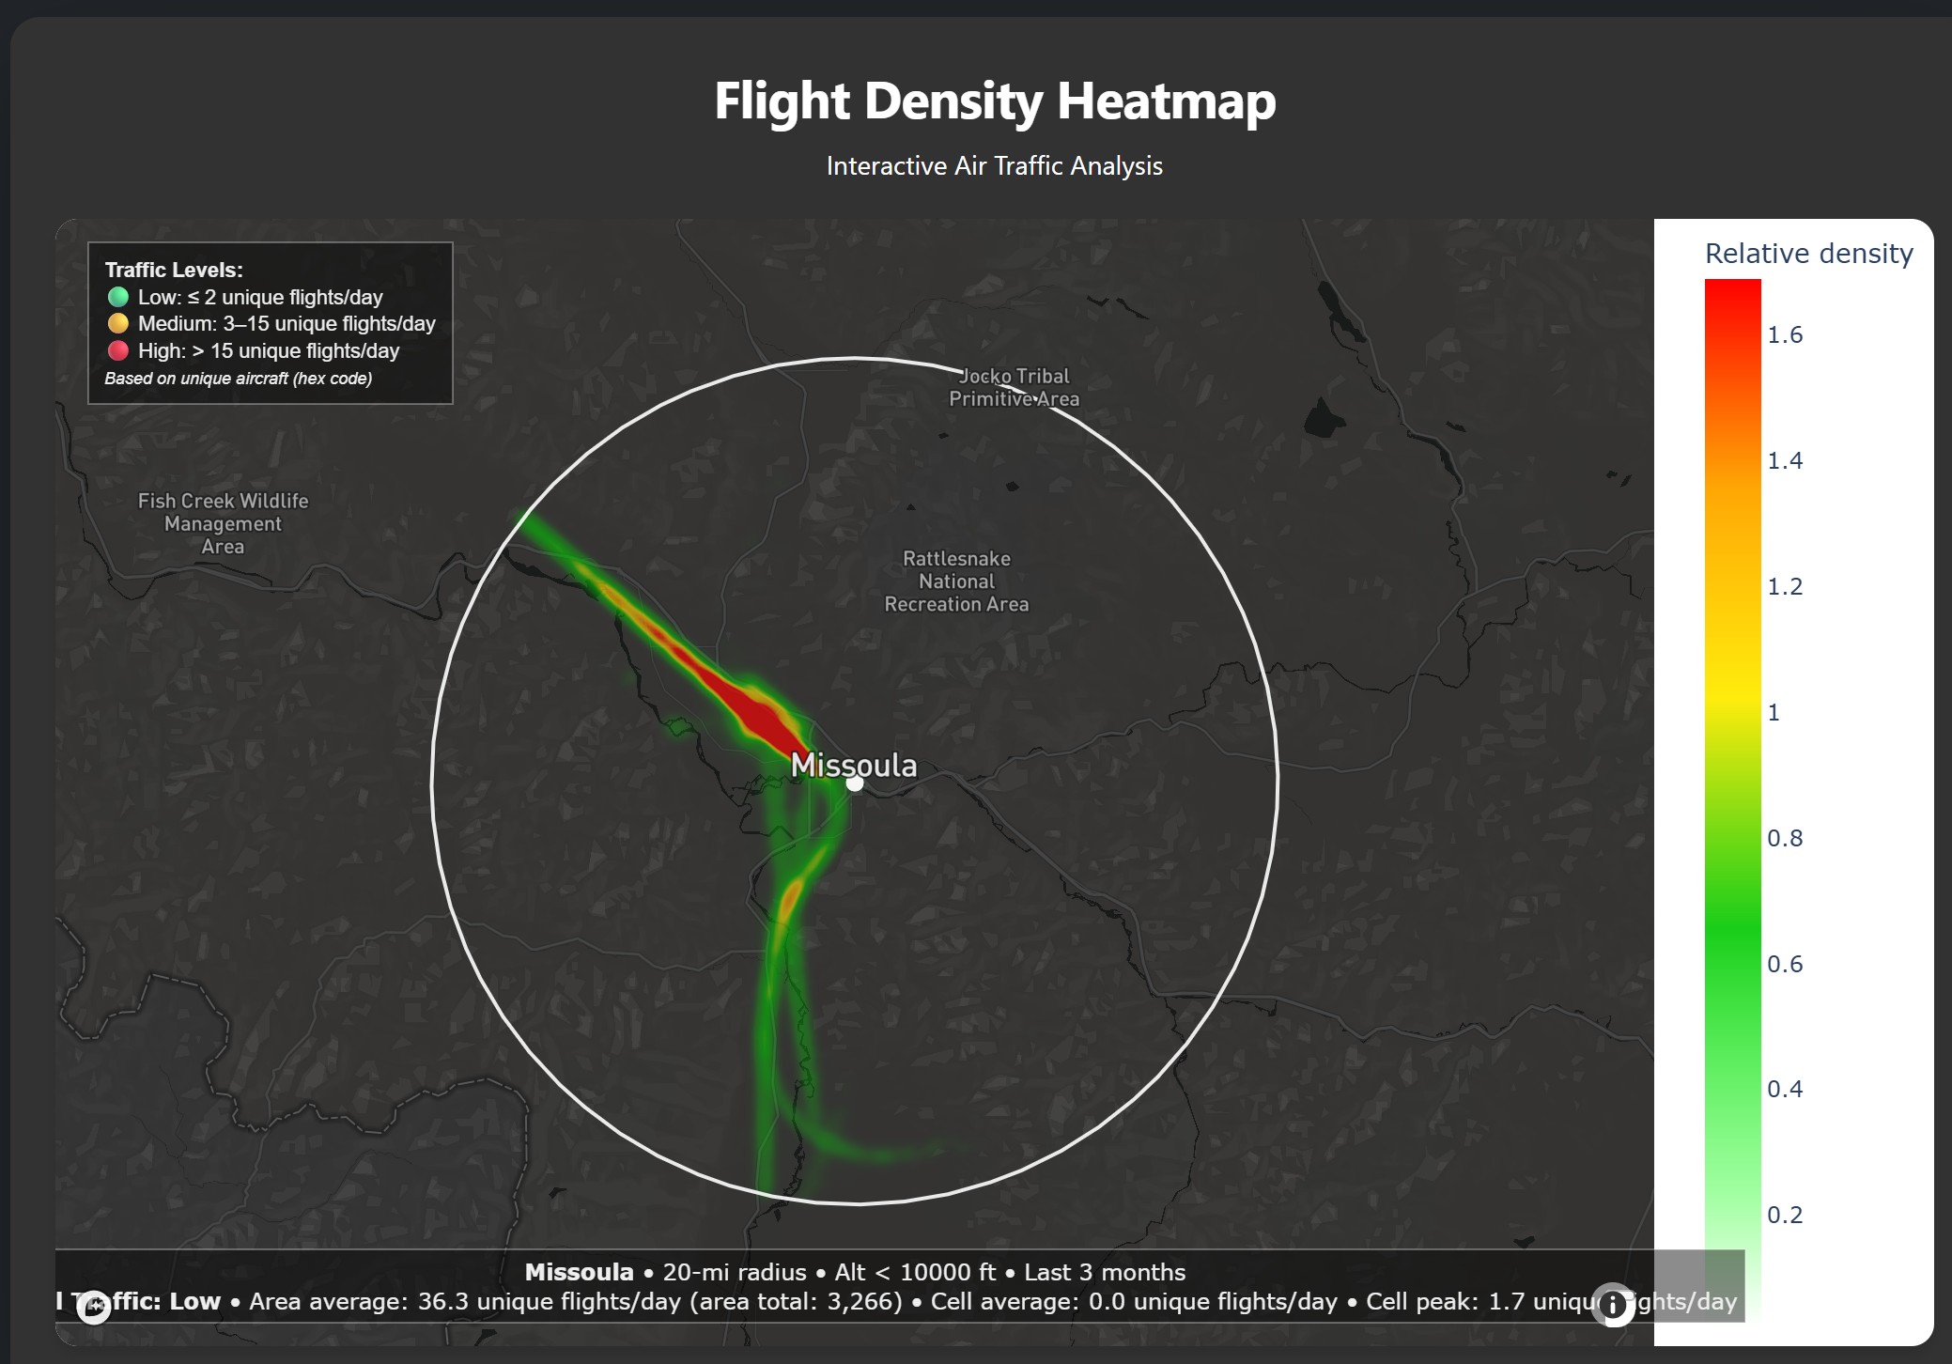Open the info tooltip in the status bar
This screenshot has width=1952, height=1364.
click(x=1615, y=1303)
